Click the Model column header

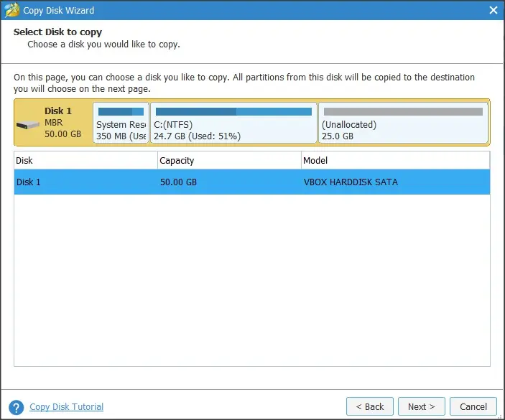396,160
